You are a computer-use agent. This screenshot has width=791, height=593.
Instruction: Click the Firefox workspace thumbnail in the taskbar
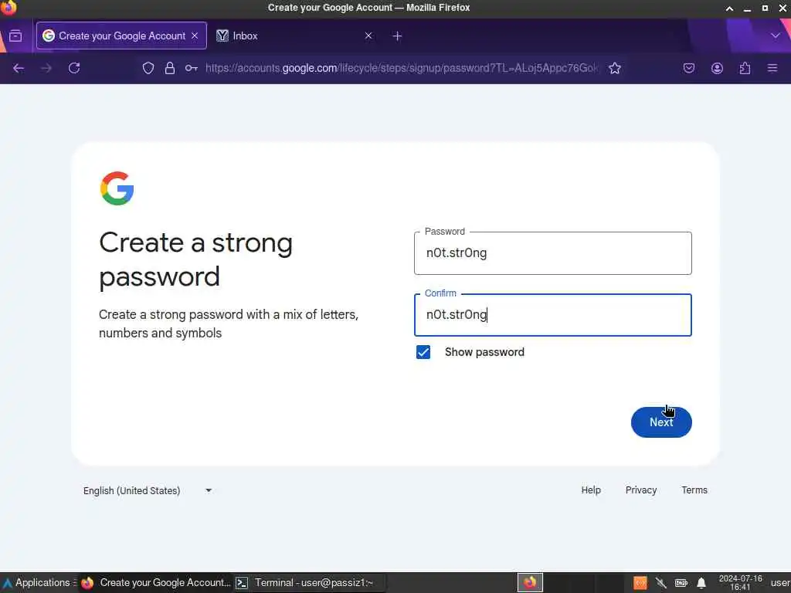[530, 582]
